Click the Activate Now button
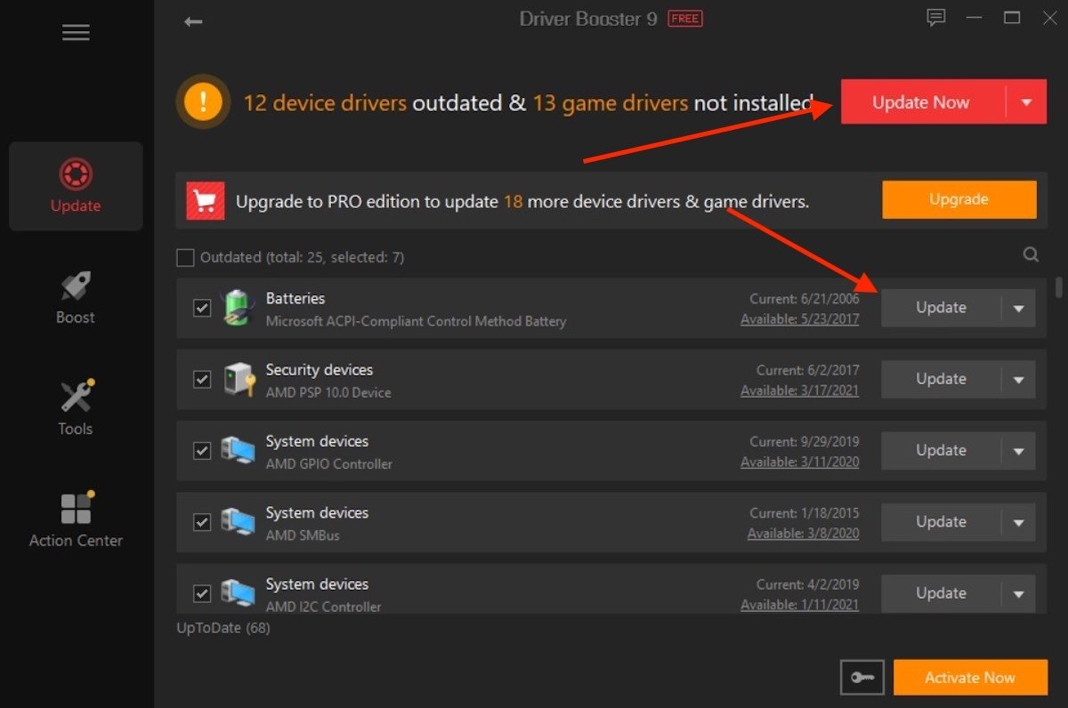Image resolution: width=1068 pixels, height=708 pixels. pos(970,678)
